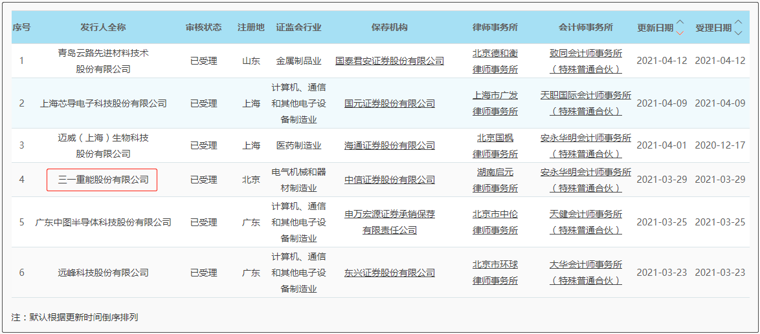Open 国元证券股份有限公司 sponsor link
Viewport: 760px width, 334px height.
[390, 103]
